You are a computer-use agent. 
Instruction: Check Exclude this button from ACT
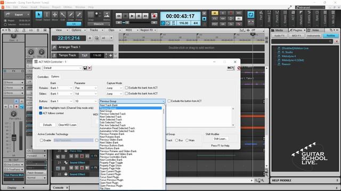pos(169,101)
